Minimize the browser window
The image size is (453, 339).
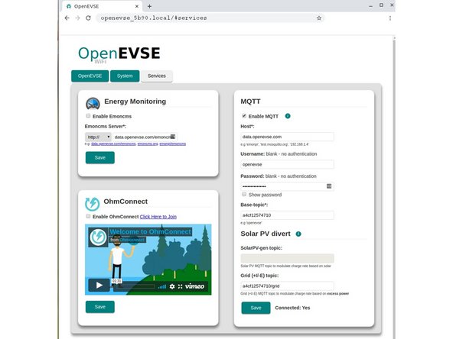370,5
